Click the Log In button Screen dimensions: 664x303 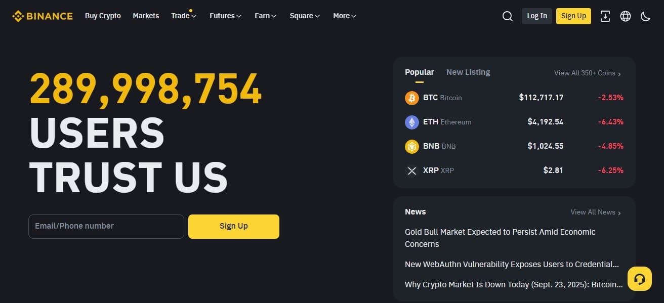pyautogui.click(x=536, y=16)
